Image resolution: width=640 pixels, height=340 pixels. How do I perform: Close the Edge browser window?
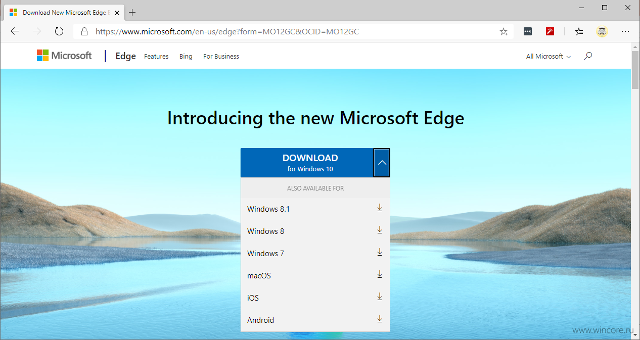(x=628, y=8)
